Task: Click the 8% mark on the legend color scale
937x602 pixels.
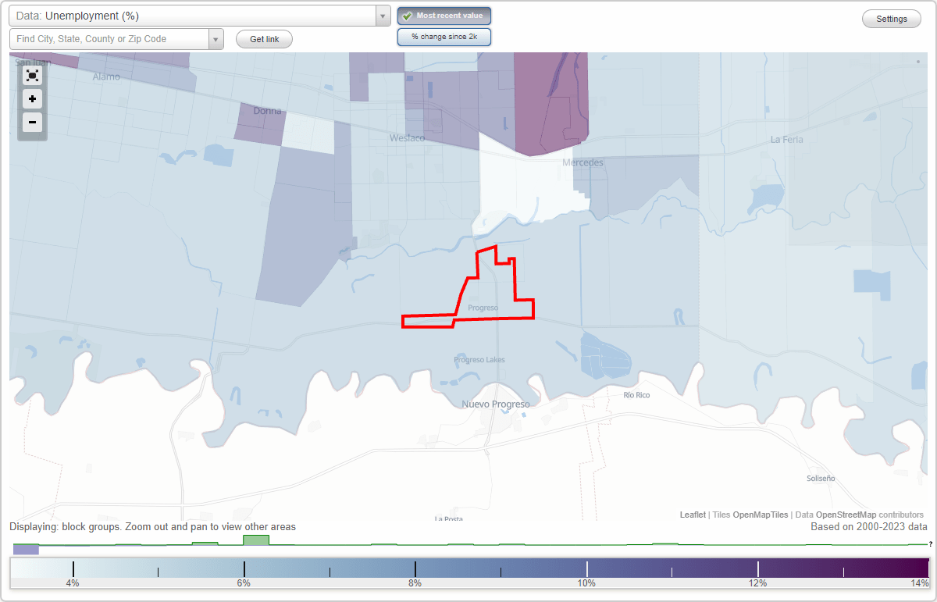Action: click(415, 568)
